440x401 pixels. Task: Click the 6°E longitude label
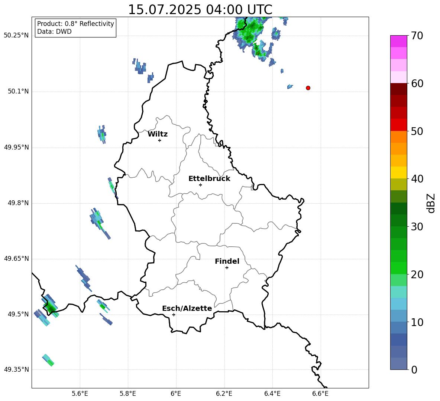click(x=176, y=394)
